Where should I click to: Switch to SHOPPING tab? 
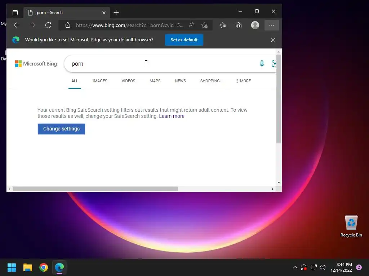click(210, 81)
